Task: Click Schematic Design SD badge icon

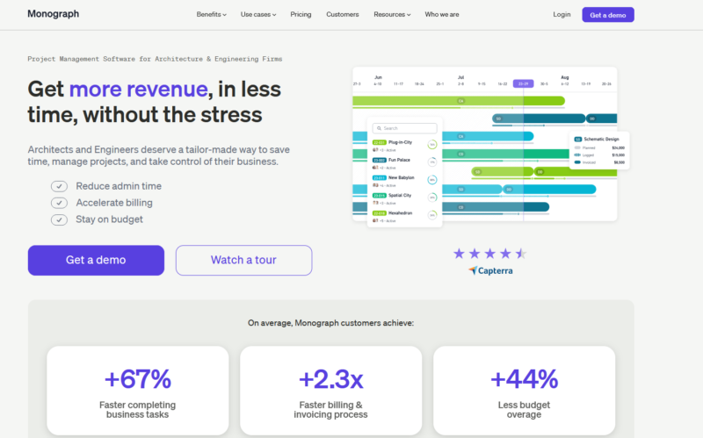Action: coord(577,139)
